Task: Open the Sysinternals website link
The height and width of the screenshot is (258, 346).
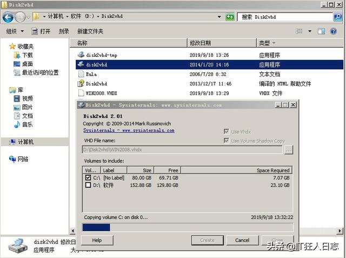Action: pyautogui.click(x=129, y=130)
